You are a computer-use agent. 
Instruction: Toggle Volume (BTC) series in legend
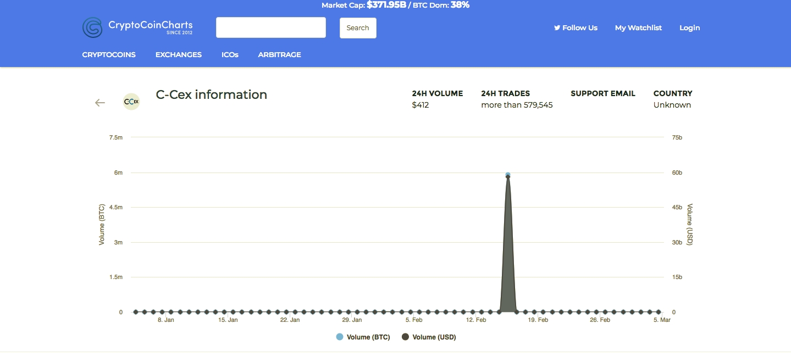pyautogui.click(x=363, y=337)
